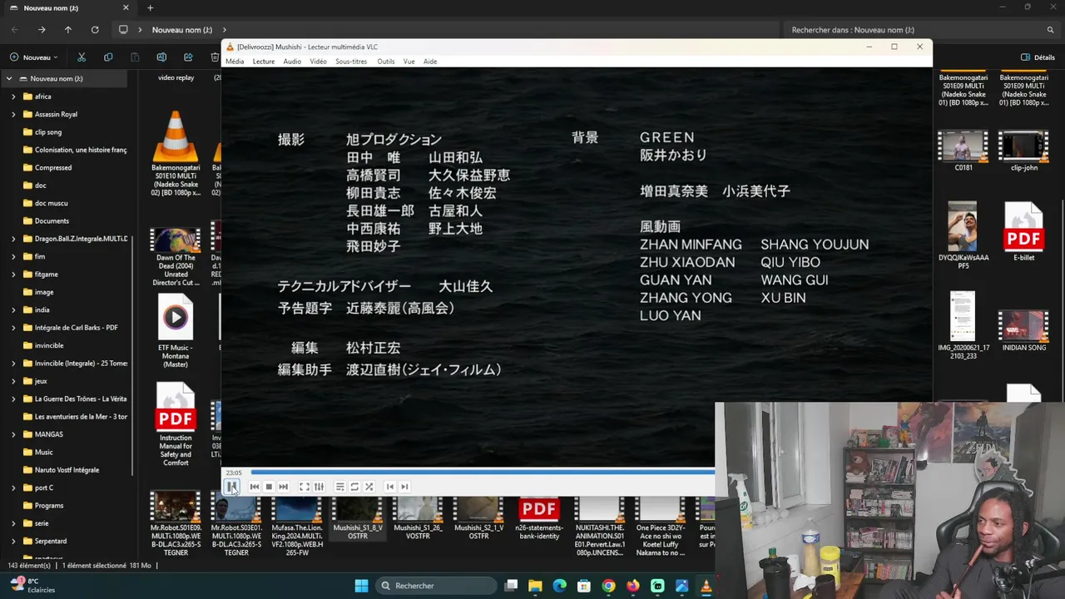Collapse the Nouveau nom (J:) tree node
The height and width of the screenshot is (599, 1065).
[9, 79]
